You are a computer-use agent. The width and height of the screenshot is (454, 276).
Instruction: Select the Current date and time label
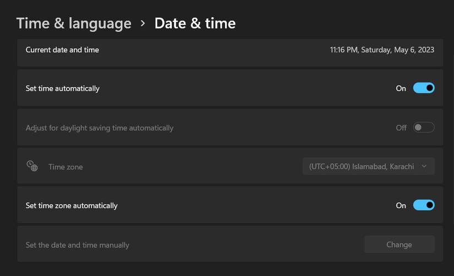[x=62, y=50]
